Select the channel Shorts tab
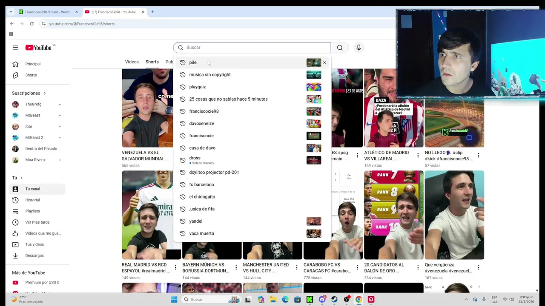 click(x=152, y=62)
